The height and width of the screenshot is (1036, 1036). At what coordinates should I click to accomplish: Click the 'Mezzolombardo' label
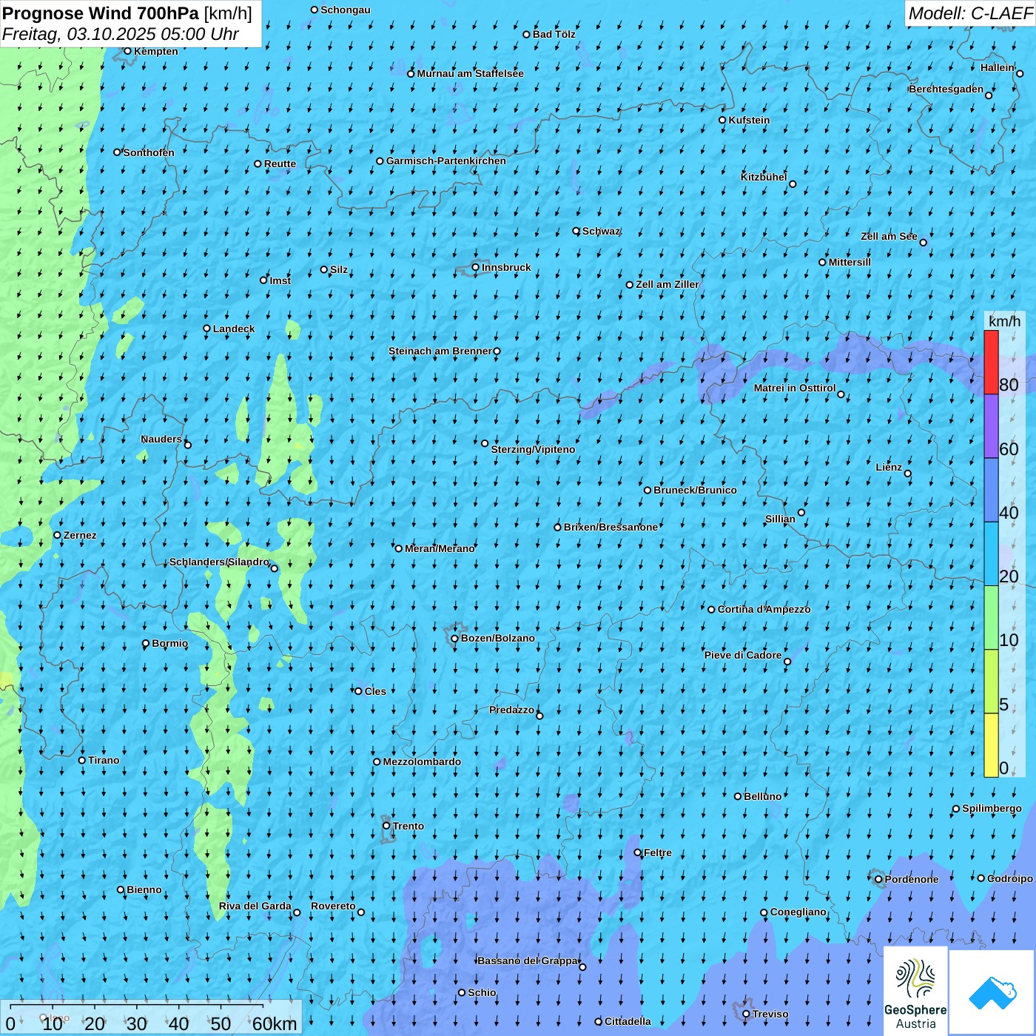tap(422, 761)
